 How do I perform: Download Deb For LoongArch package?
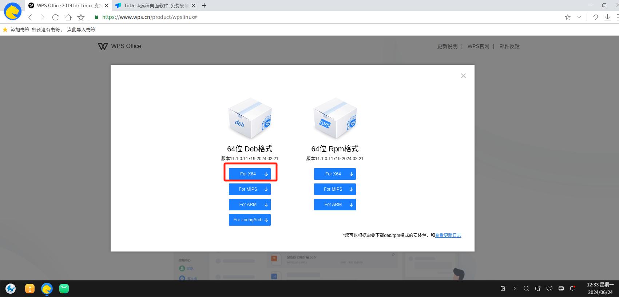(250, 220)
